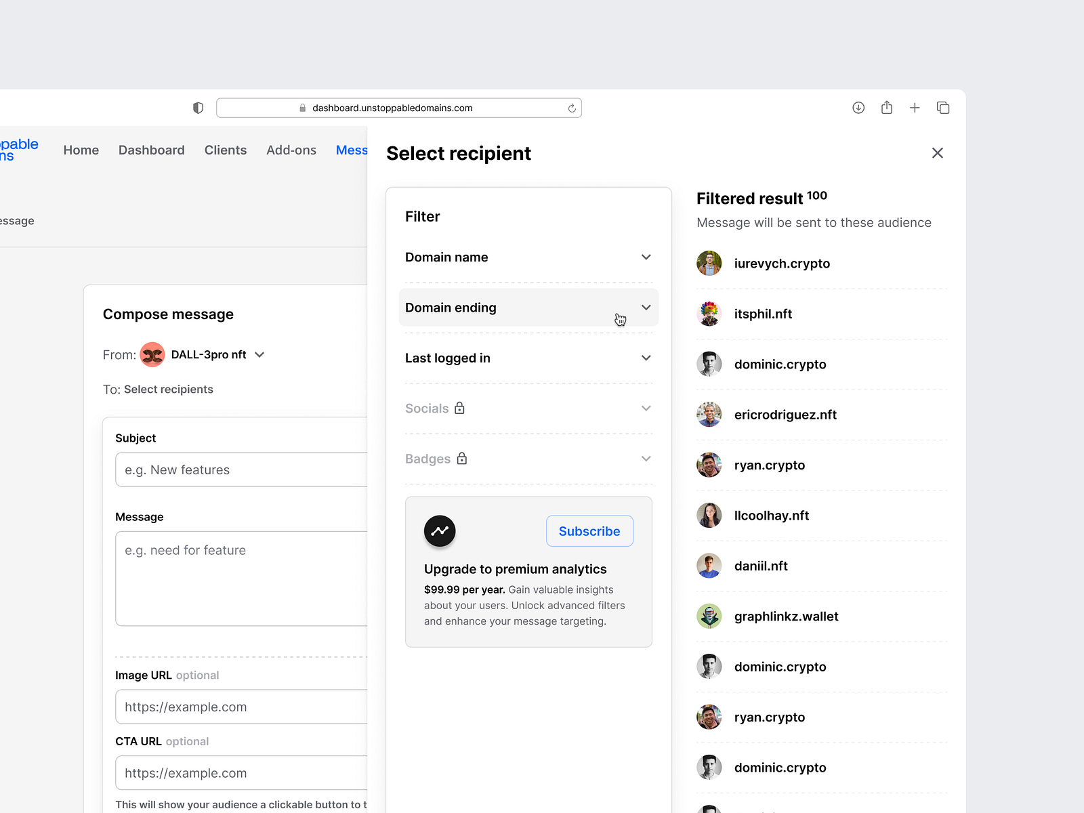Screen dimensions: 1084x813
Task: Click the Select recipients link
Action: point(168,389)
